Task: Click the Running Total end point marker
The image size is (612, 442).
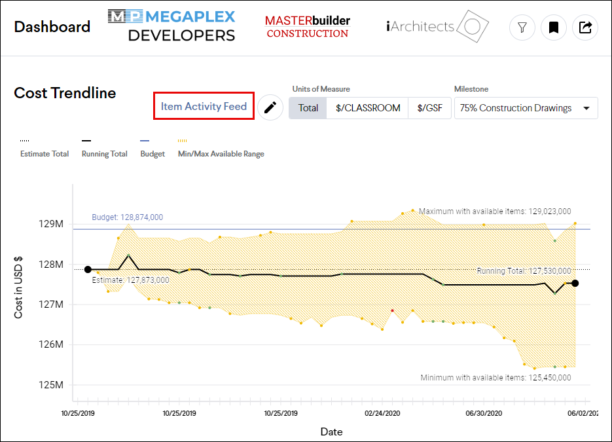Action: coord(575,283)
